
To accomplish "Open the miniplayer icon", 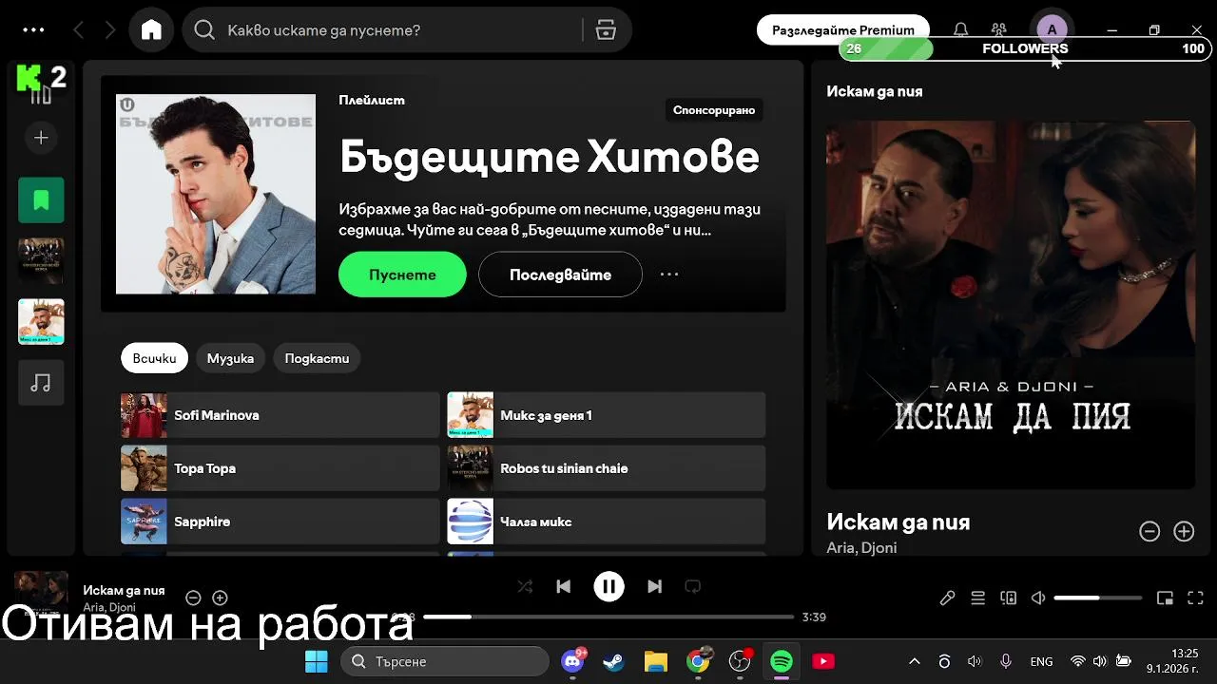I will 1165,598.
